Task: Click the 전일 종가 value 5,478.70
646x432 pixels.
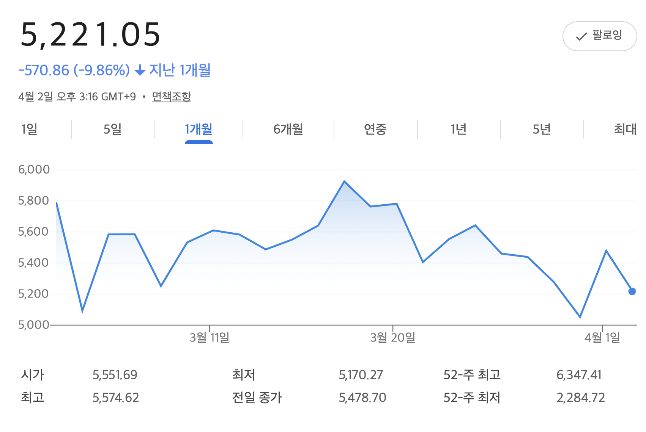Action: click(x=362, y=398)
